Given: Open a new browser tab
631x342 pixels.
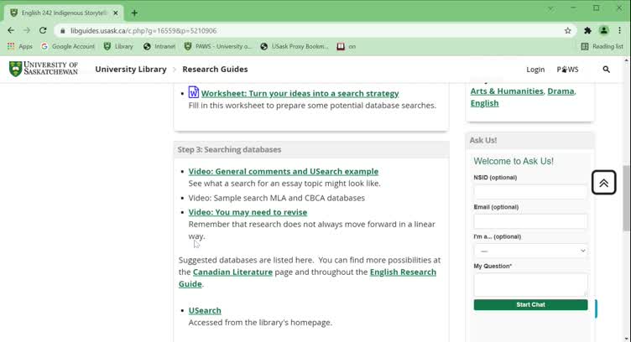Looking at the screenshot, I should point(134,13).
